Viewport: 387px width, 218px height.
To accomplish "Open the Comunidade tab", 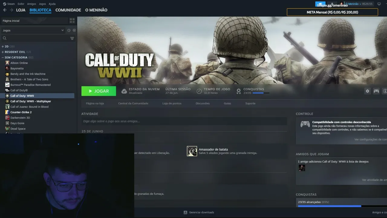I will tap(68, 10).
